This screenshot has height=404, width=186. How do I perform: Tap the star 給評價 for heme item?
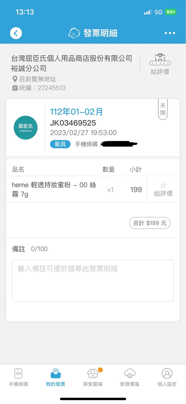click(163, 189)
